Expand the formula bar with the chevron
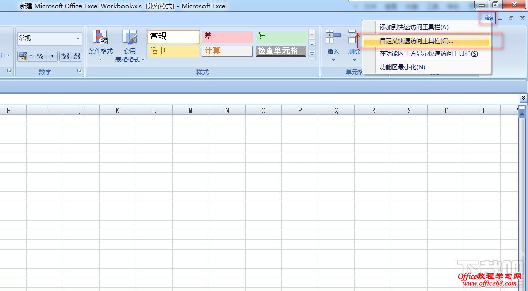This screenshot has height=291, width=528. click(523, 98)
